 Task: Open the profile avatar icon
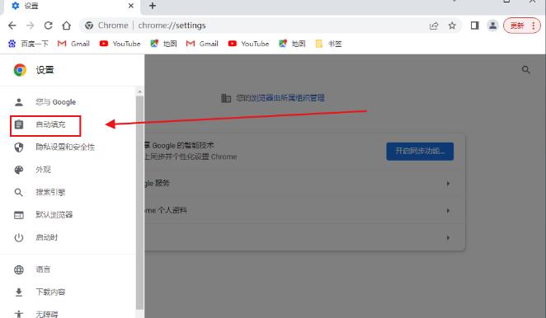(x=492, y=26)
